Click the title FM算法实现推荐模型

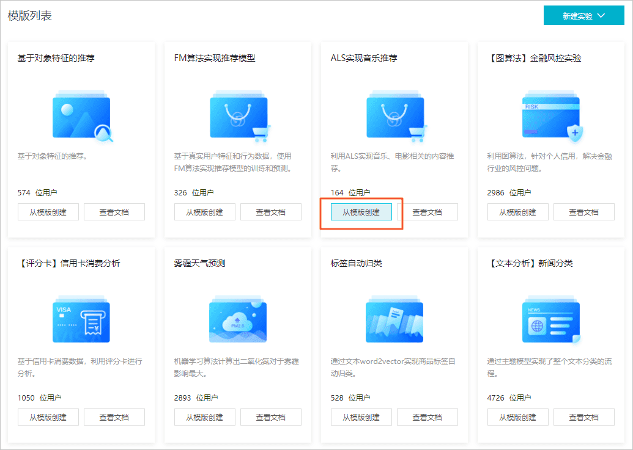point(215,58)
